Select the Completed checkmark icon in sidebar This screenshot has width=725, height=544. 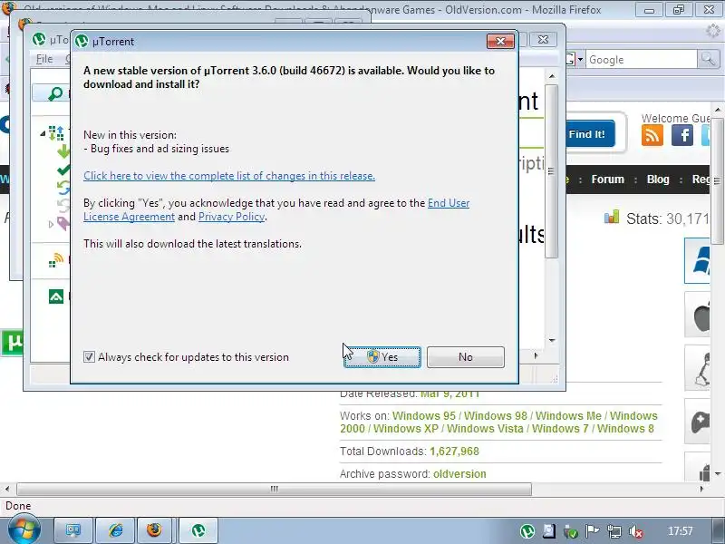63,170
